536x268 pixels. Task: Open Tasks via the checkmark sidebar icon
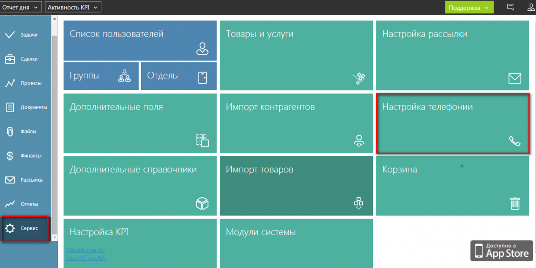tap(10, 35)
